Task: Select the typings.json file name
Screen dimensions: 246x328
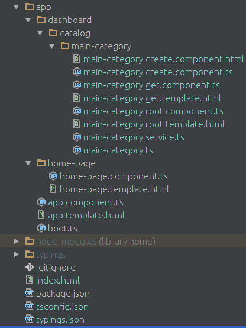Action: tap(60, 320)
